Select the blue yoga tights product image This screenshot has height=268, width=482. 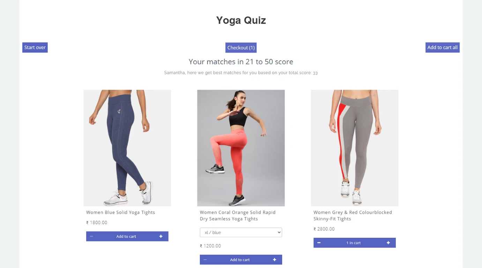(x=127, y=148)
